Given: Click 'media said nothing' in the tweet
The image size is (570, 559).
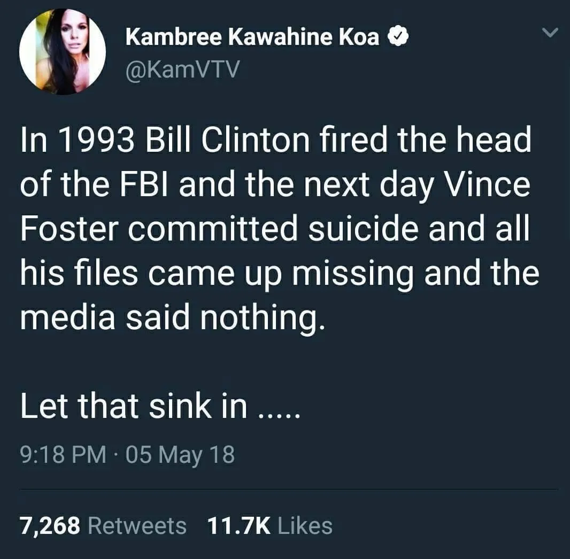Looking at the screenshot, I should click(172, 318).
